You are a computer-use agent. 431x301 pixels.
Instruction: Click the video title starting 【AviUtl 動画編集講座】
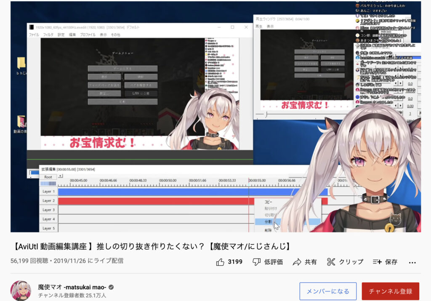point(151,246)
